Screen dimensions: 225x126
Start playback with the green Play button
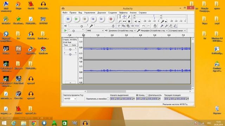pyautogui.click(x=76, y=19)
